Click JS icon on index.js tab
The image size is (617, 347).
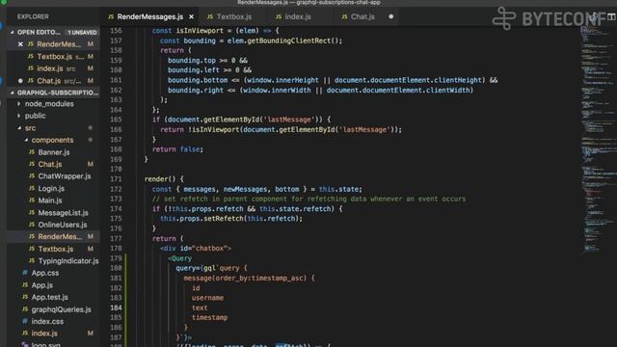click(279, 17)
